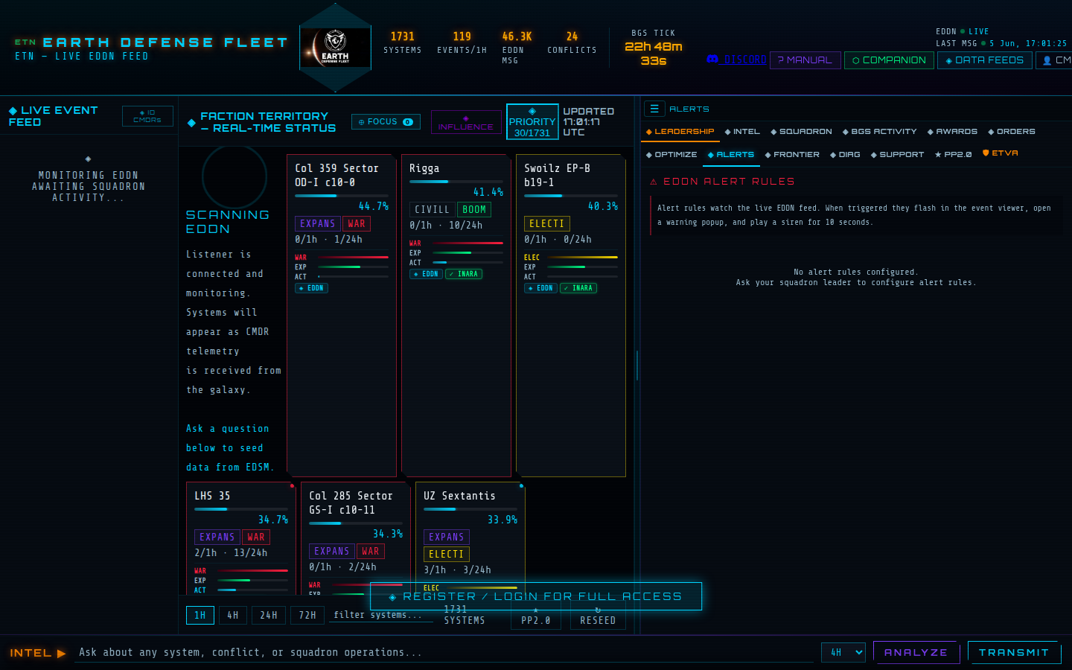Click the 24 Conflicts stat
Image resolution: width=1072 pixels, height=670 pixels.
[572, 42]
